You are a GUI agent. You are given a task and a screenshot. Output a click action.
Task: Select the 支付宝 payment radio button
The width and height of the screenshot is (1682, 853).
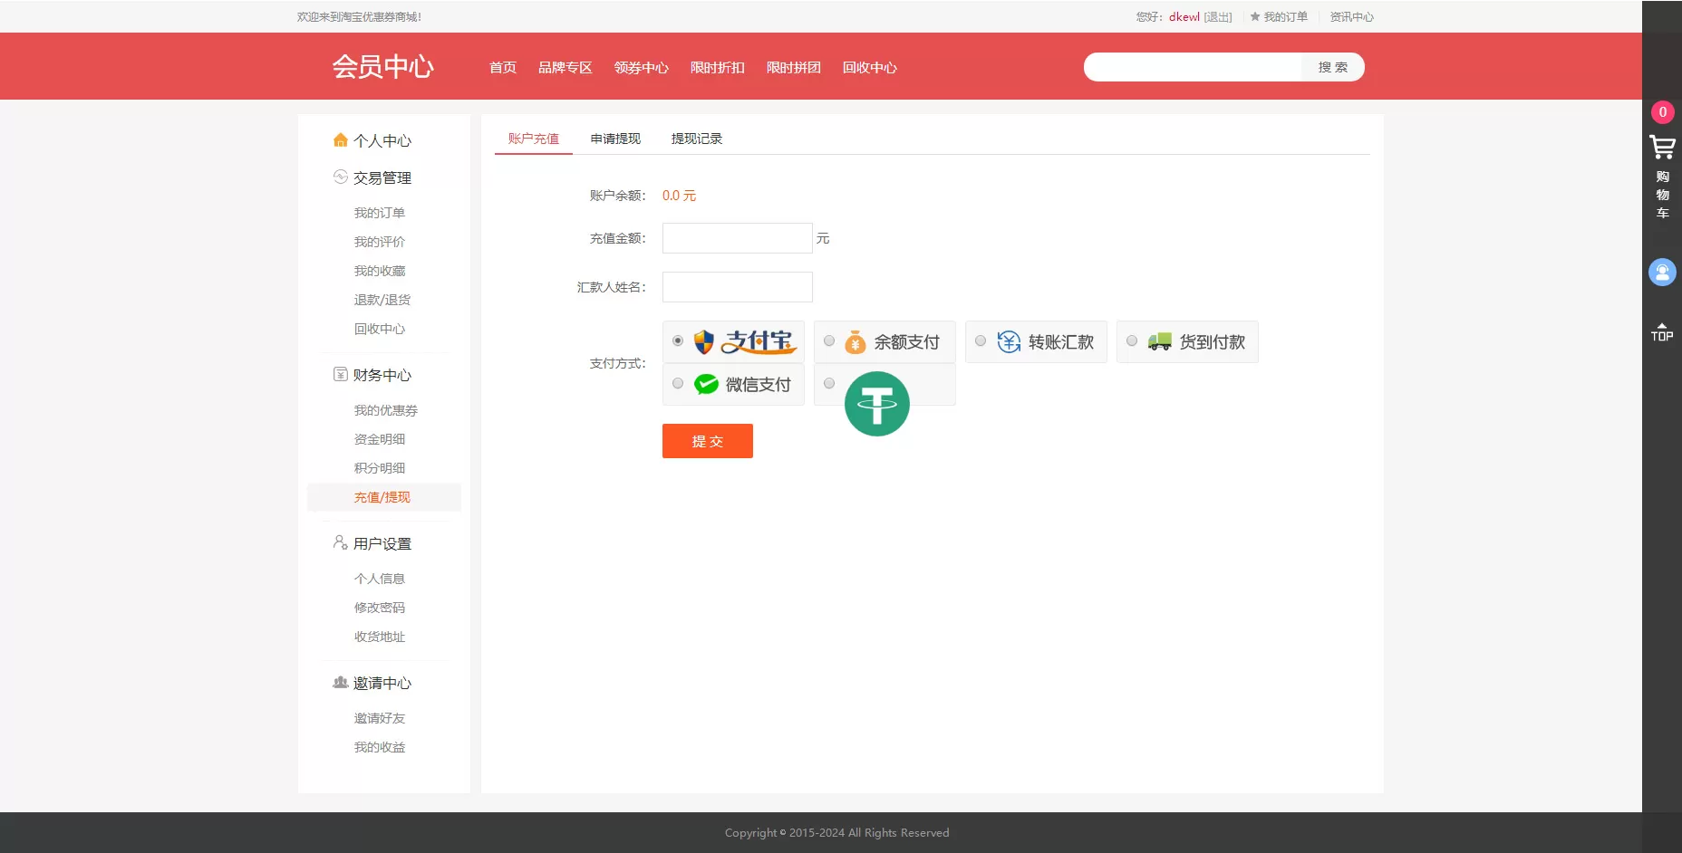(x=678, y=340)
